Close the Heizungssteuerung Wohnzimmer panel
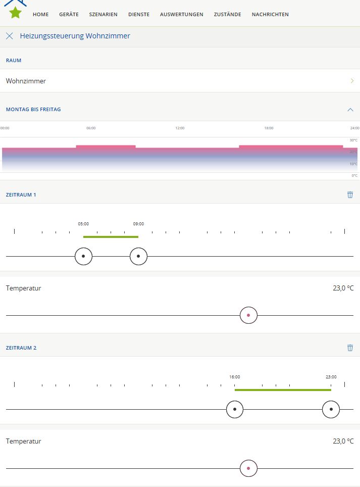 pos(10,36)
